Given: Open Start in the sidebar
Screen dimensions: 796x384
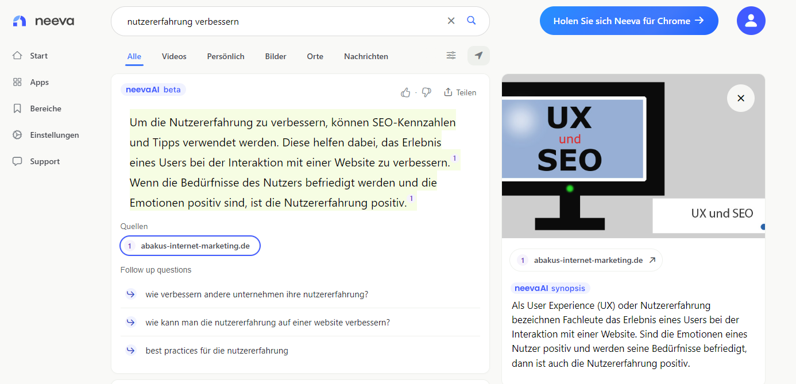Looking at the screenshot, I should click(x=30, y=56).
